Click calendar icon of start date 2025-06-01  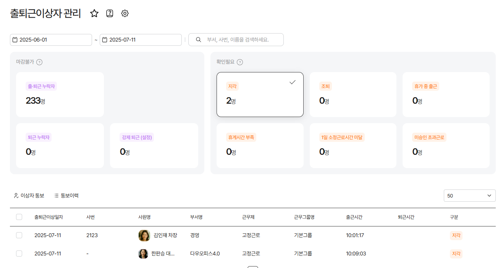point(15,40)
